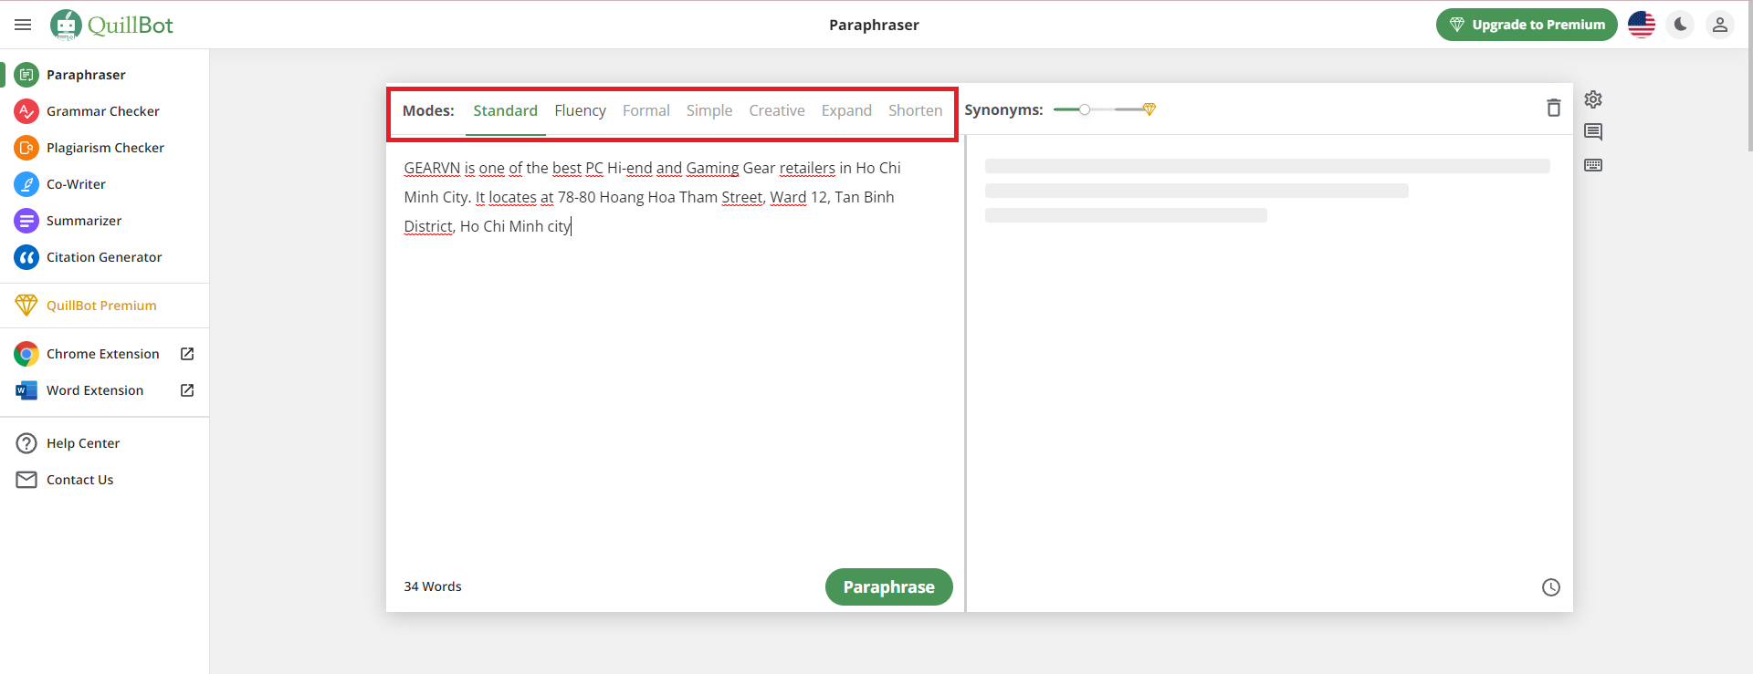Image resolution: width=1753 pixels, height=674 pixels.
Task: Click the Paraphraser sidebar icon
Action: 26,75
